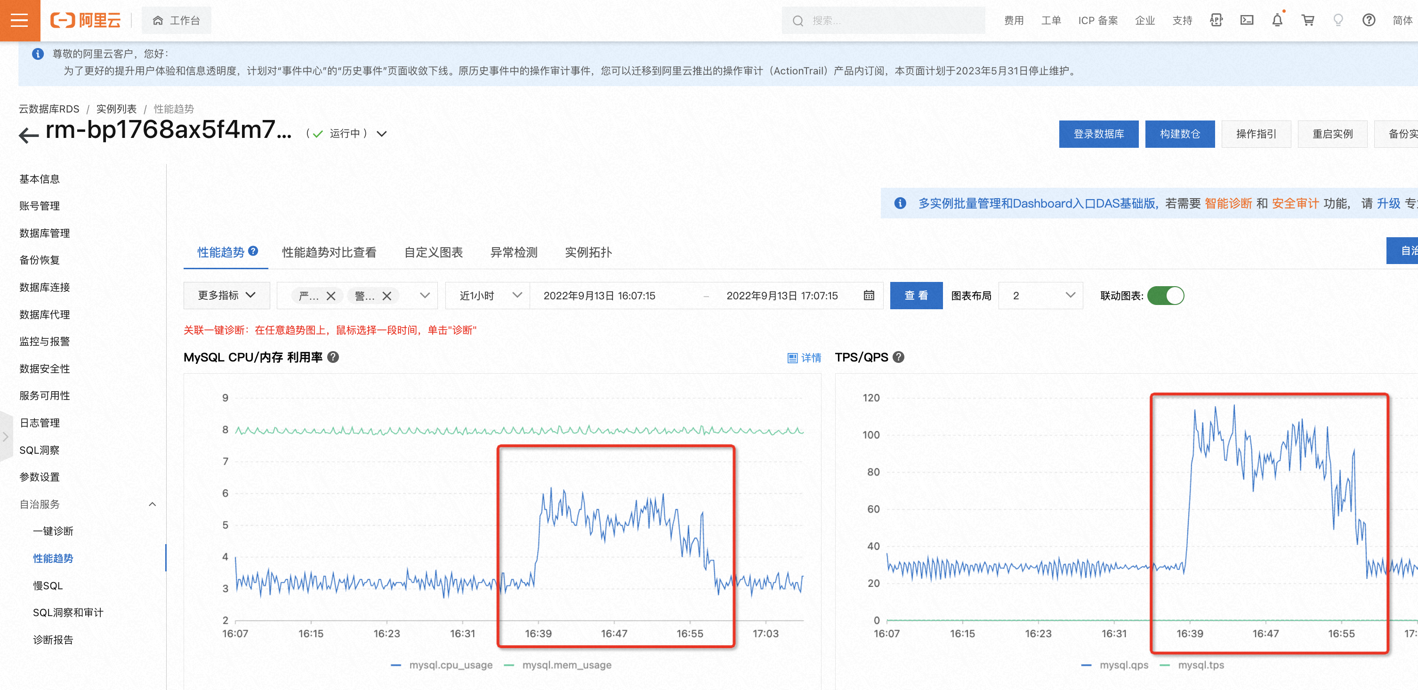Screen dimensions: 1418x690
Task: Click the 查看 query button
Action: click(916, 296)
